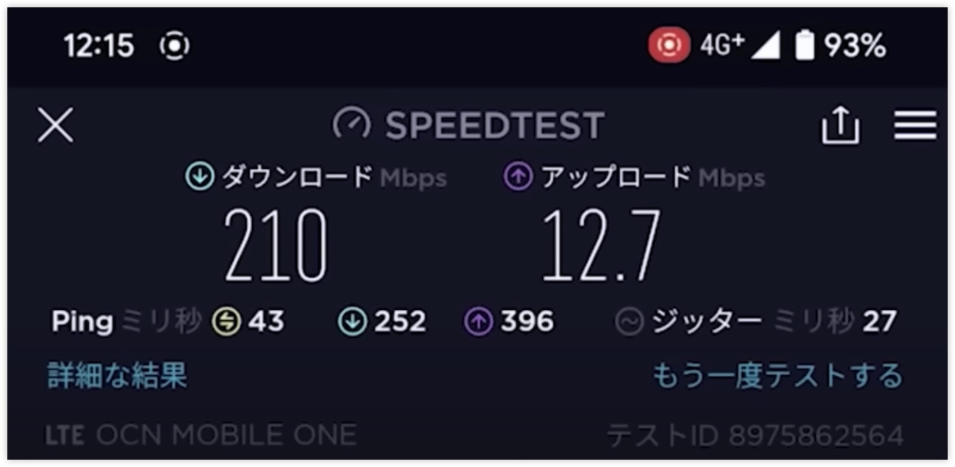Open 詳細な結果 detailed results link
The height and width of the screenshot is (467, 955).
118,375
